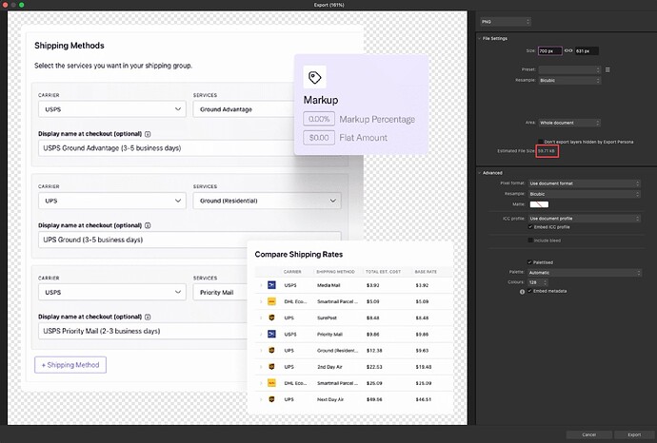Image resolution: width=657 pixels, height=443 pixels.
Task: Click the USPS Priority Mail (2-3 business days) field
Action: [143, 331]
